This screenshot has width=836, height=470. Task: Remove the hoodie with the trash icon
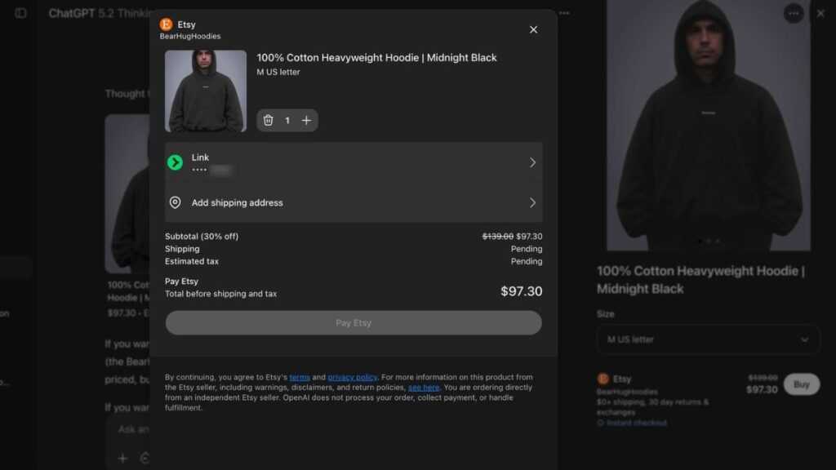(x=269, y=121)
